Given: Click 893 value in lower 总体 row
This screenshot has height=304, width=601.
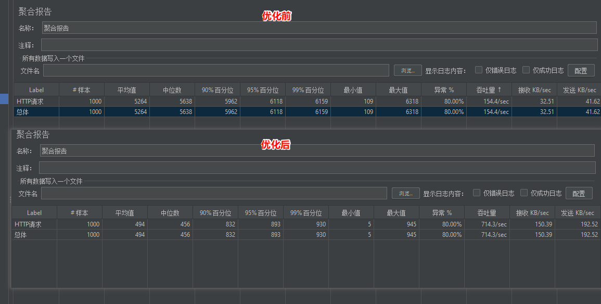Looking at the screenshot, I should 276,235.
